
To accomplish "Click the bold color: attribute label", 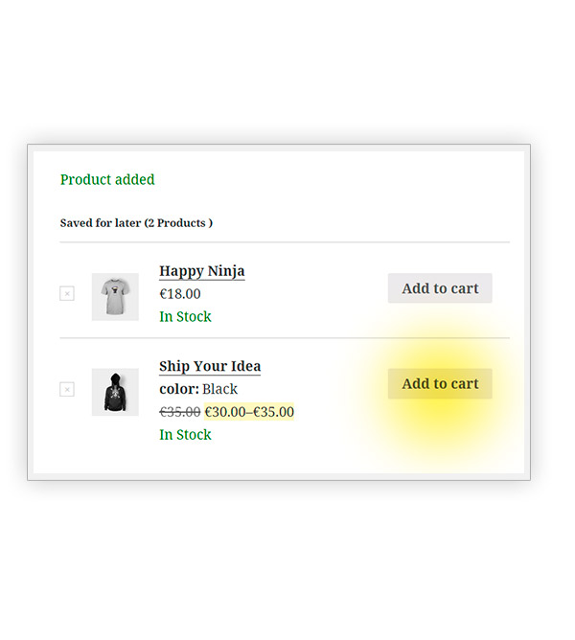I will pos(179,389).
